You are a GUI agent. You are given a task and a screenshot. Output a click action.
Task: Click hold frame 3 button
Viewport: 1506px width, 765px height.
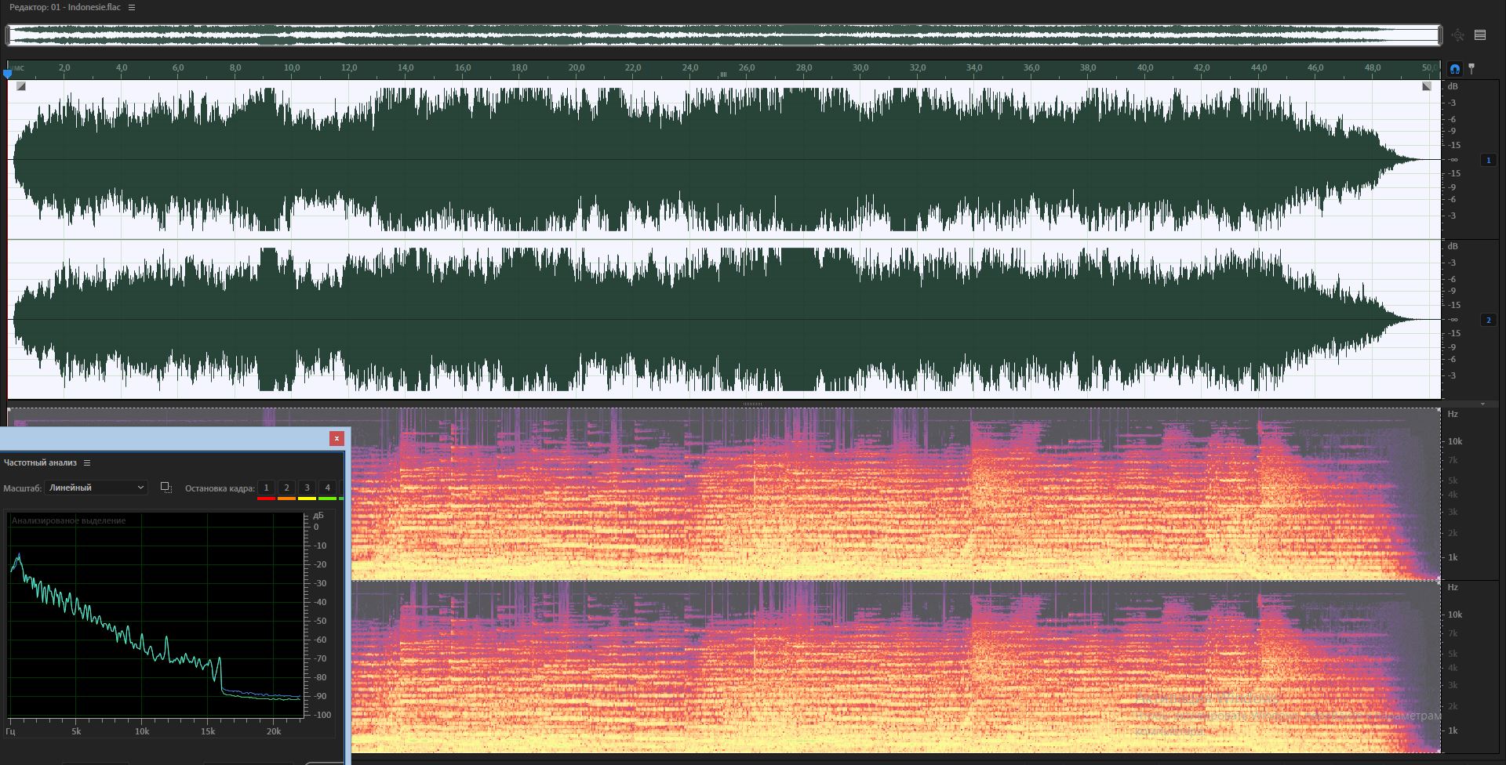307,488
